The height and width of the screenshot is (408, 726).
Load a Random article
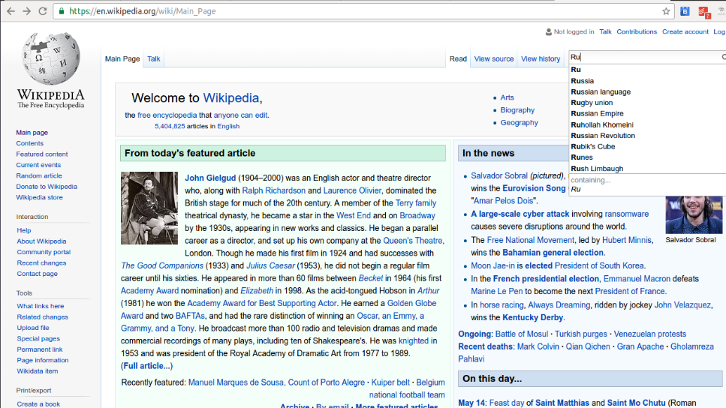point(39,175)
